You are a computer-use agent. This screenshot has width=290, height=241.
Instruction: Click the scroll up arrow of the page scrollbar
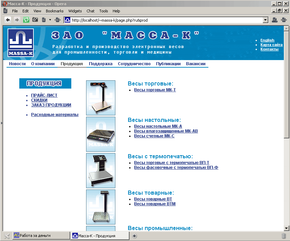(286, 28)
